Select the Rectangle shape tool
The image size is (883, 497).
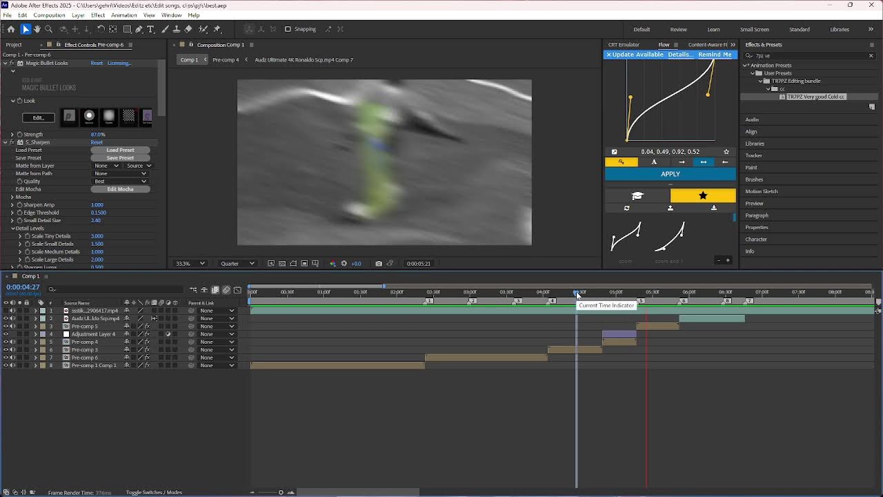[x=128, y=29]
